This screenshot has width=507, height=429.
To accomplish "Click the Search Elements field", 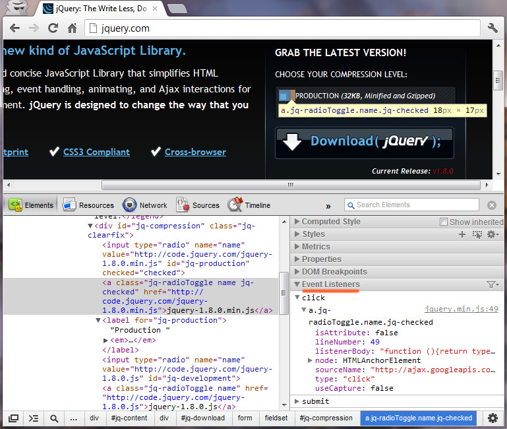I will click(x=411, y=205).
